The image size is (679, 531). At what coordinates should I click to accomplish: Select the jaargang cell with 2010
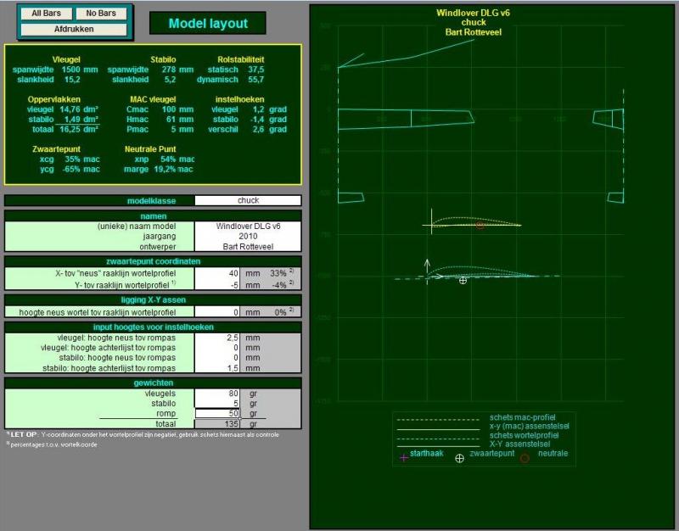[248, 237]
